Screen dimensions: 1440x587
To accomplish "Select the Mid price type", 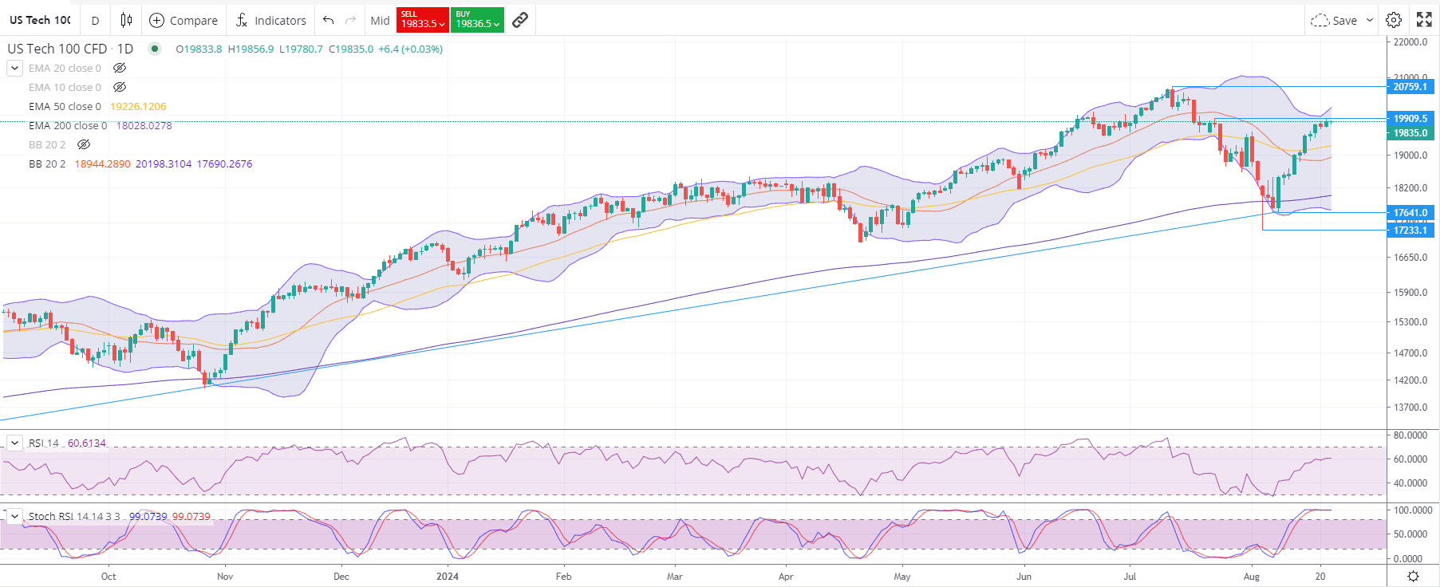I will coord(380,20).
